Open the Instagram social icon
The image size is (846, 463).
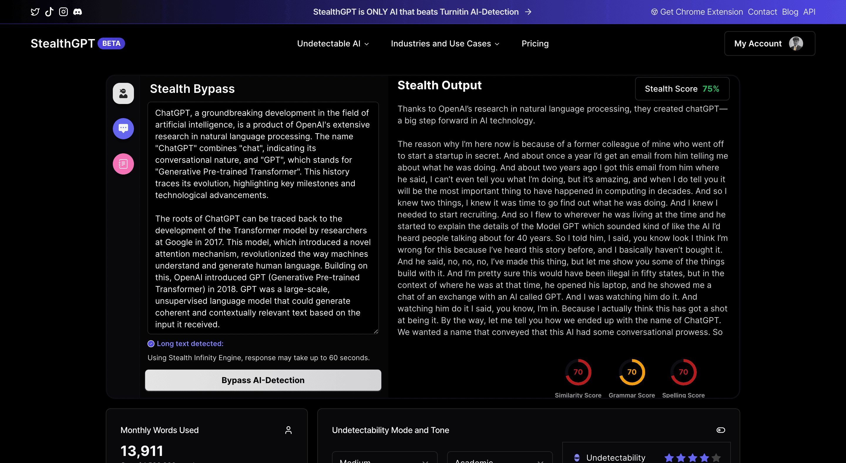(63, 12)
